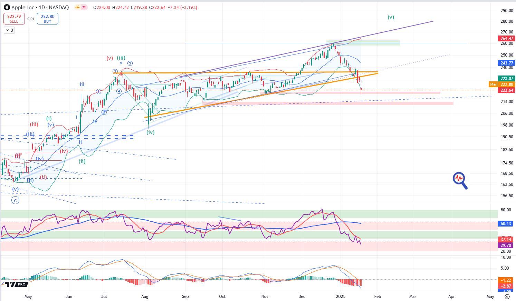Open the Apple Inc · 1D · NASDAQ symbol title
Image resolution: width=516 pixels, height=301 pixels.
[x=40, y=7]
